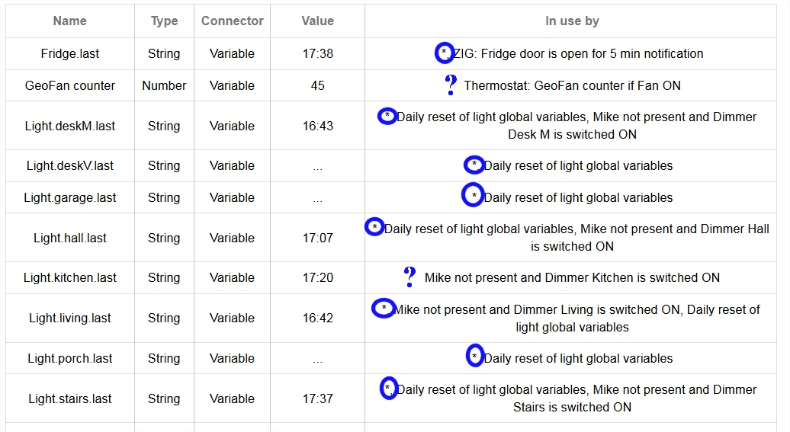Viewport: 790px width, 432px height.
Task: Click the In use by column header
Action: [x=572, y=21]
